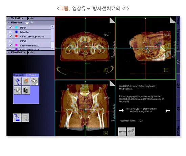
Task: Select the manual pan tool with hand cursor
Action: pyautogui.click(x=34, y=81)
